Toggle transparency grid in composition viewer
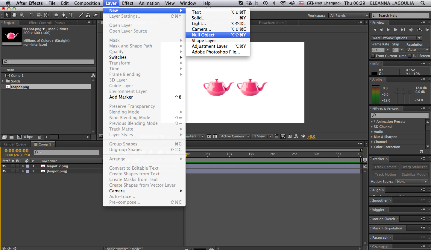 coord(215,136)
